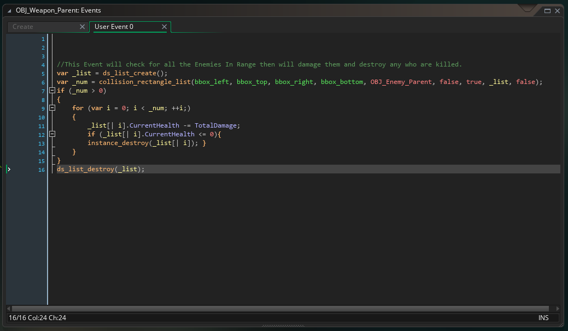Click the current-line arrow marker in margin

[9, 170]
